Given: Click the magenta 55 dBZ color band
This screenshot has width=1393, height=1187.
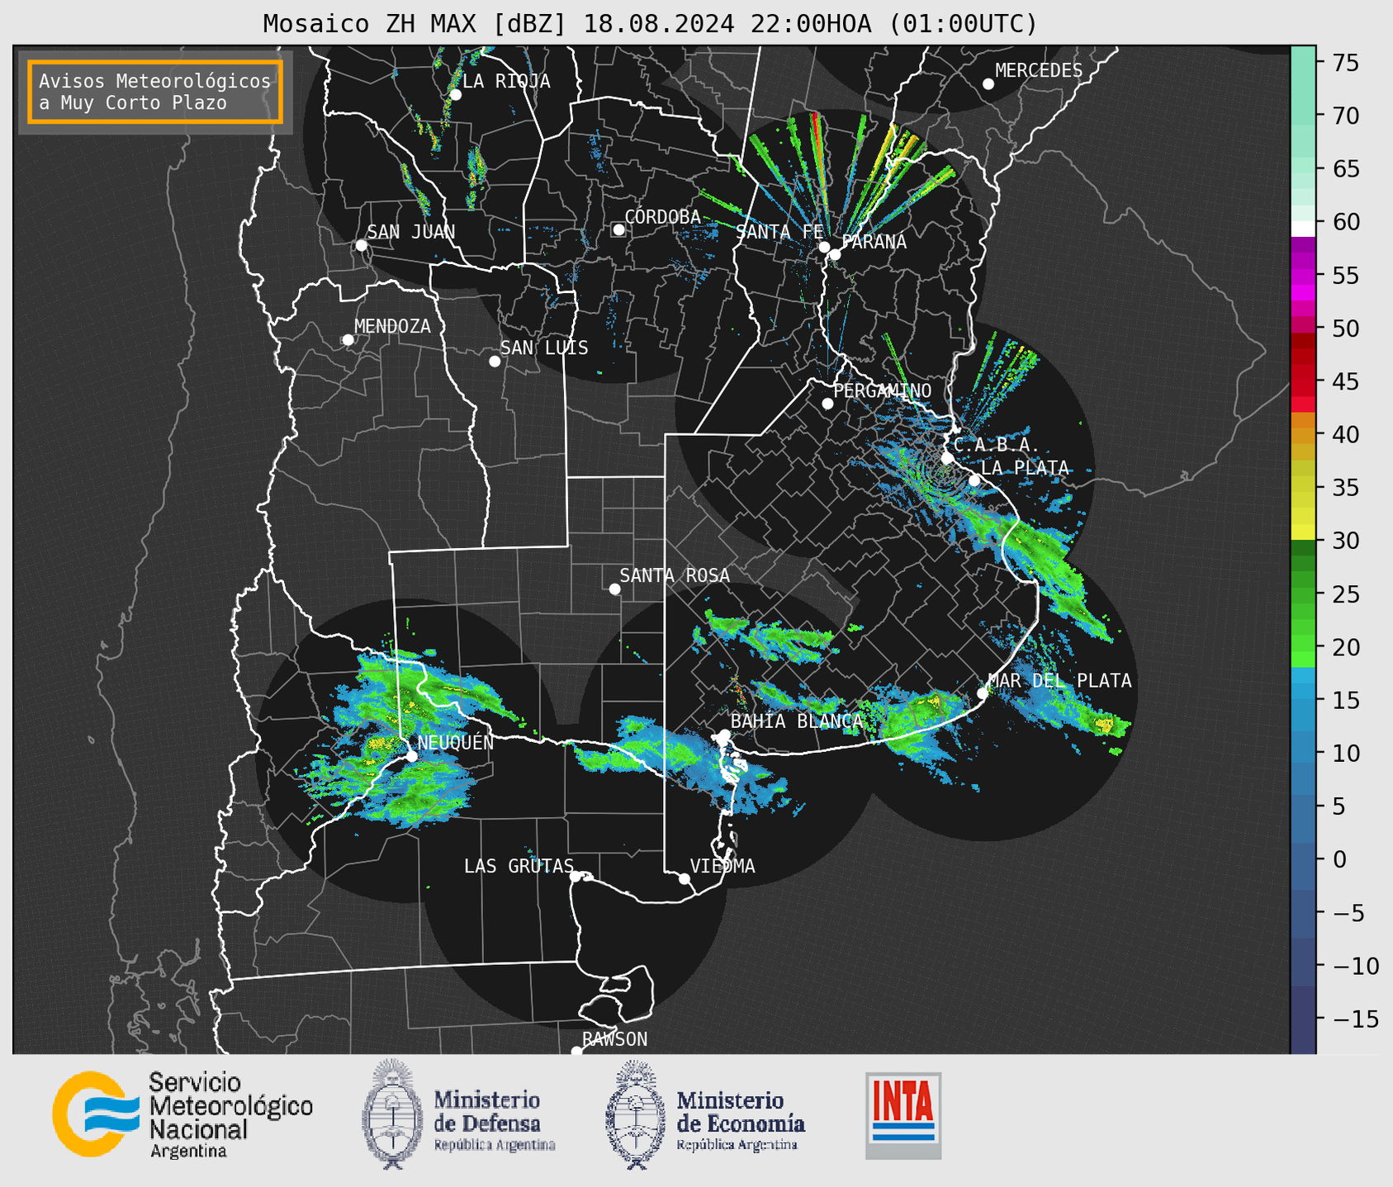Looking at the screenshot, I should (1303, 275).
